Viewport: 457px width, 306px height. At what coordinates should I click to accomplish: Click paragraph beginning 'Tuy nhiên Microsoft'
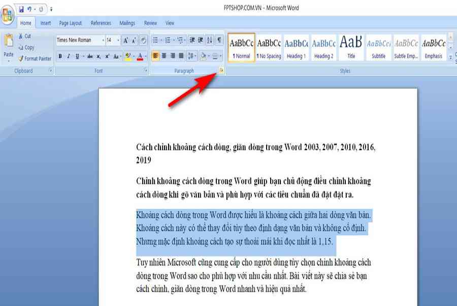tap(253, 276)
